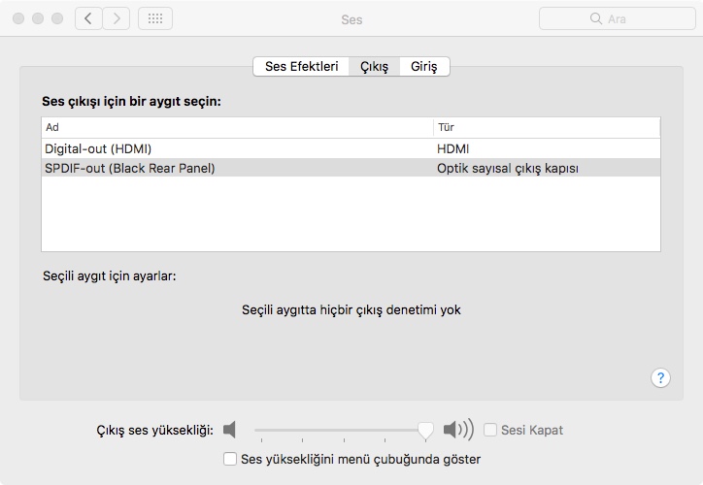
Task: Click the loud volume speaker icon
Action: pyautogui.click(x=457, y=430)
